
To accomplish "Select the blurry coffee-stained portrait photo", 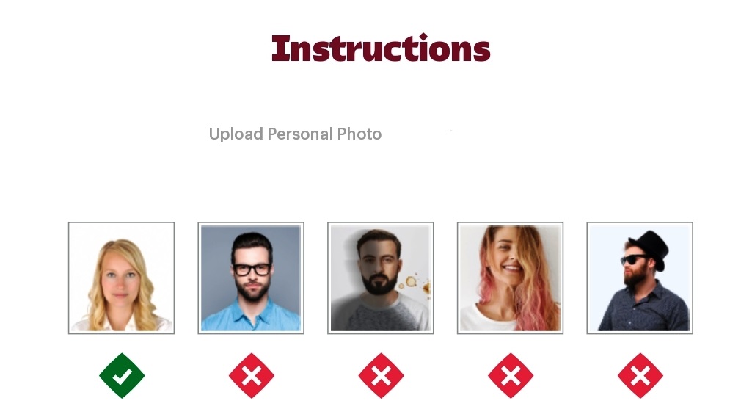I will (380, 278).
